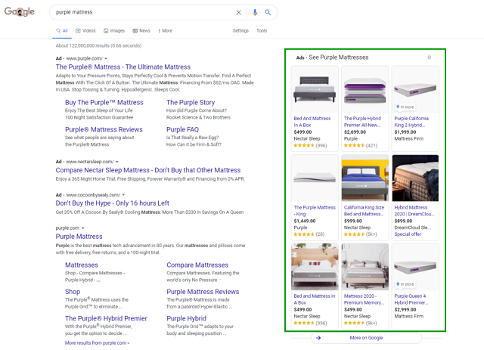The width and height of the screenshot is (484, 350).
Task: Click the In store badge on Purple California King
Action: 405,107
